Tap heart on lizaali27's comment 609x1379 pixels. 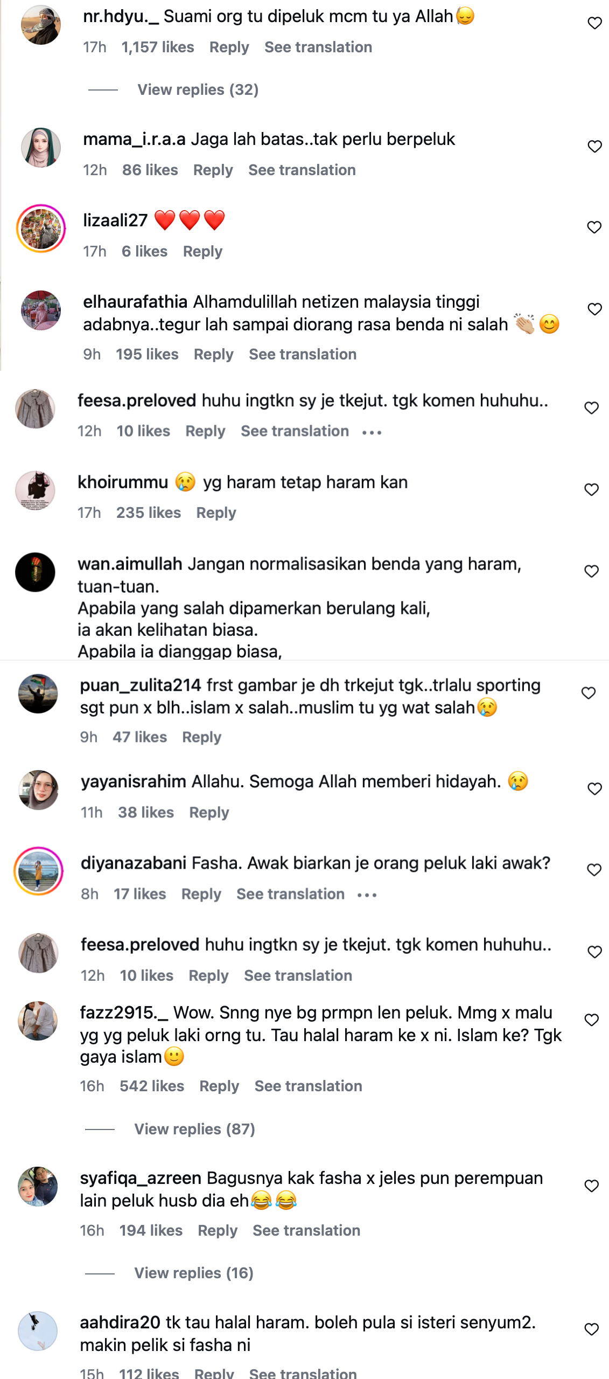(x=594, y=227)
